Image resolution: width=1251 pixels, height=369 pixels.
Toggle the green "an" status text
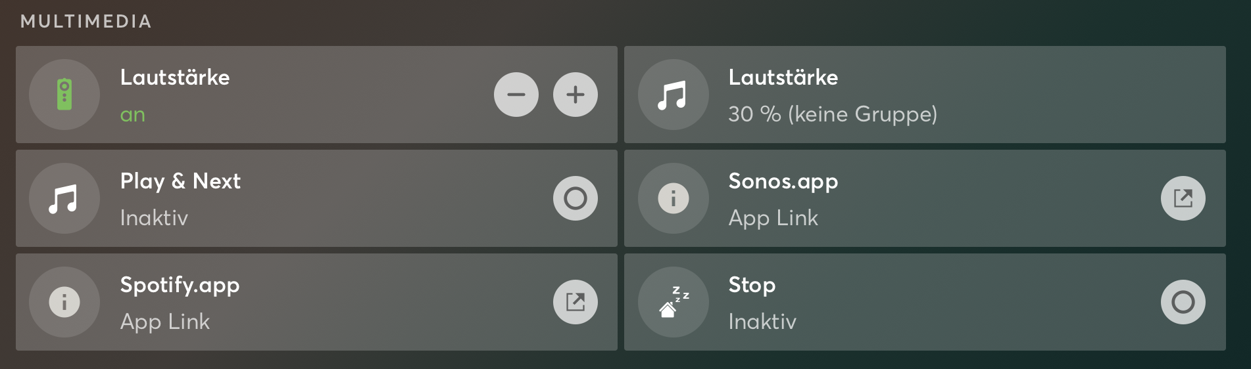(132, 115)
